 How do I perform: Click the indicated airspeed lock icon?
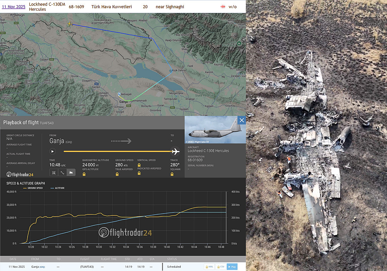[x=139, y=173]
